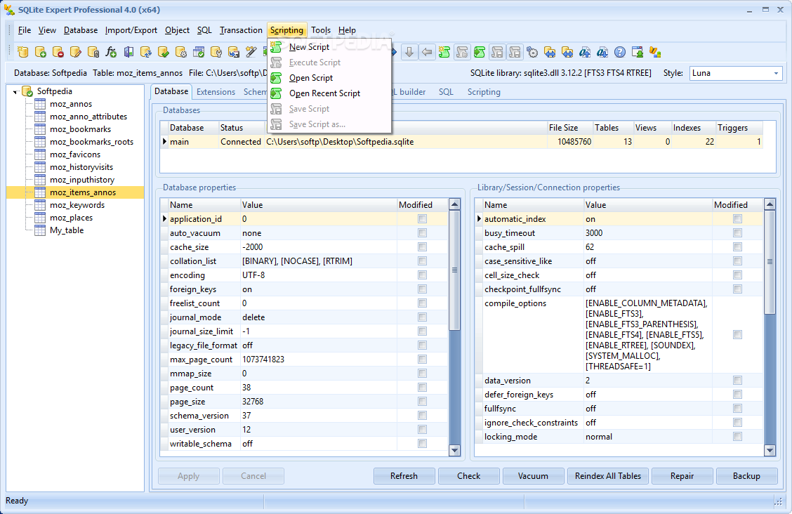Click the Remove Database icon with red minus
792x514 pixels.
pos(58,52)
